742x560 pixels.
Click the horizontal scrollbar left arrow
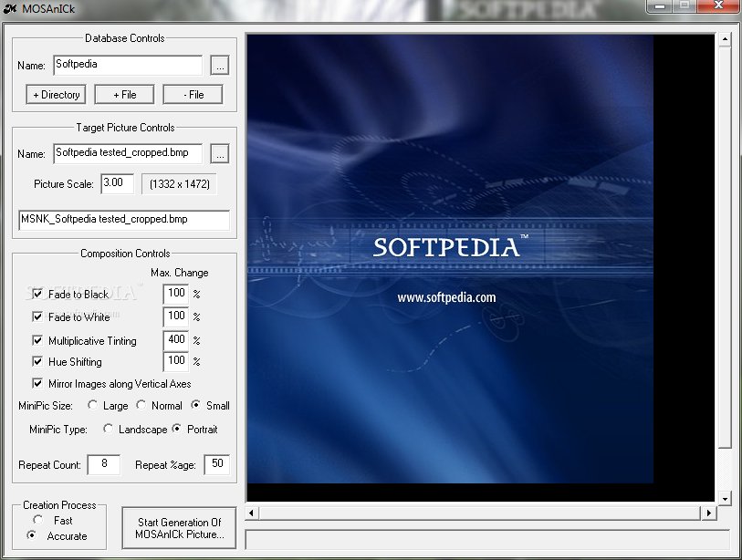pos(251,513)
